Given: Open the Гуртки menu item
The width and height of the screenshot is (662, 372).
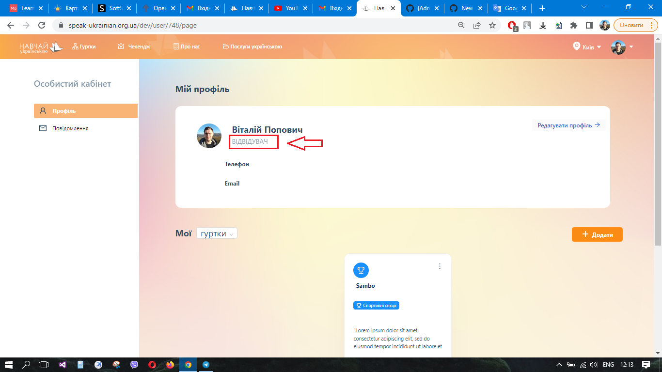Looking at the screenshot, I should tap(84, 47).
